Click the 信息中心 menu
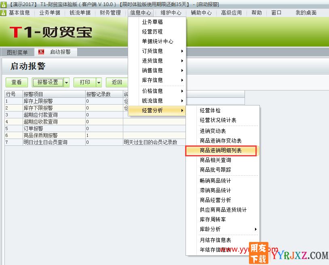 click(x=141, y=13)
